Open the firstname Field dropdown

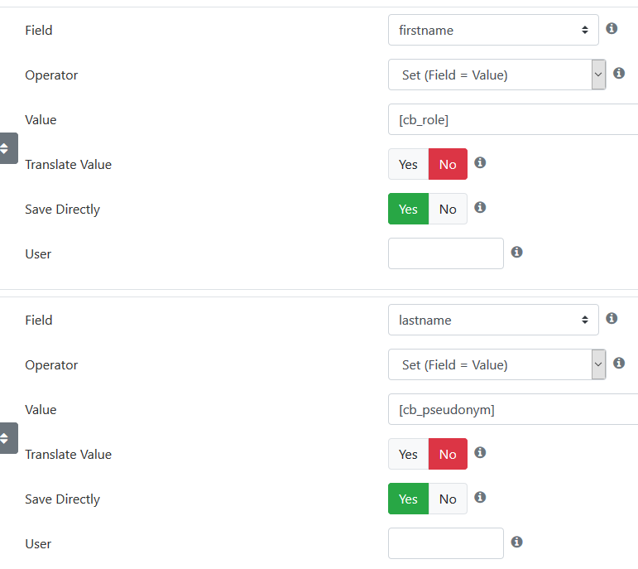point(493,30)
